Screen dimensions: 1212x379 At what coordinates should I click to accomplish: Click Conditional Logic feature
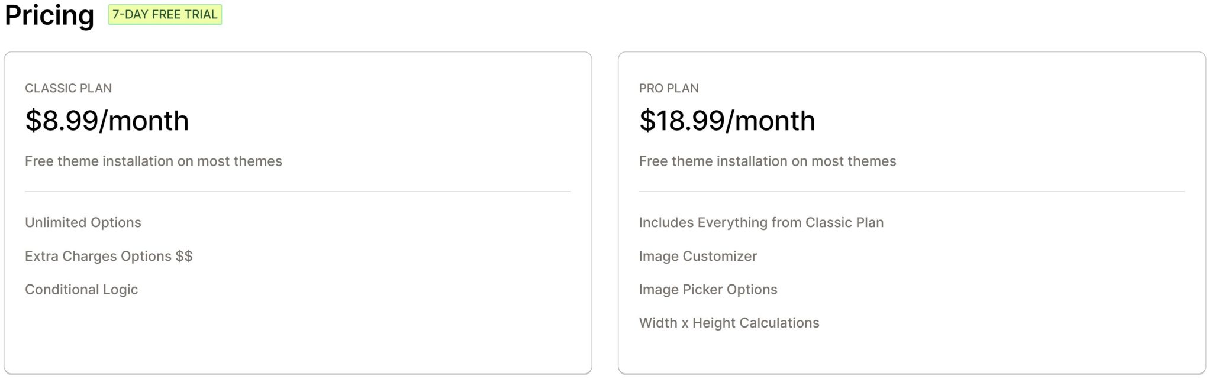point(81,289)
